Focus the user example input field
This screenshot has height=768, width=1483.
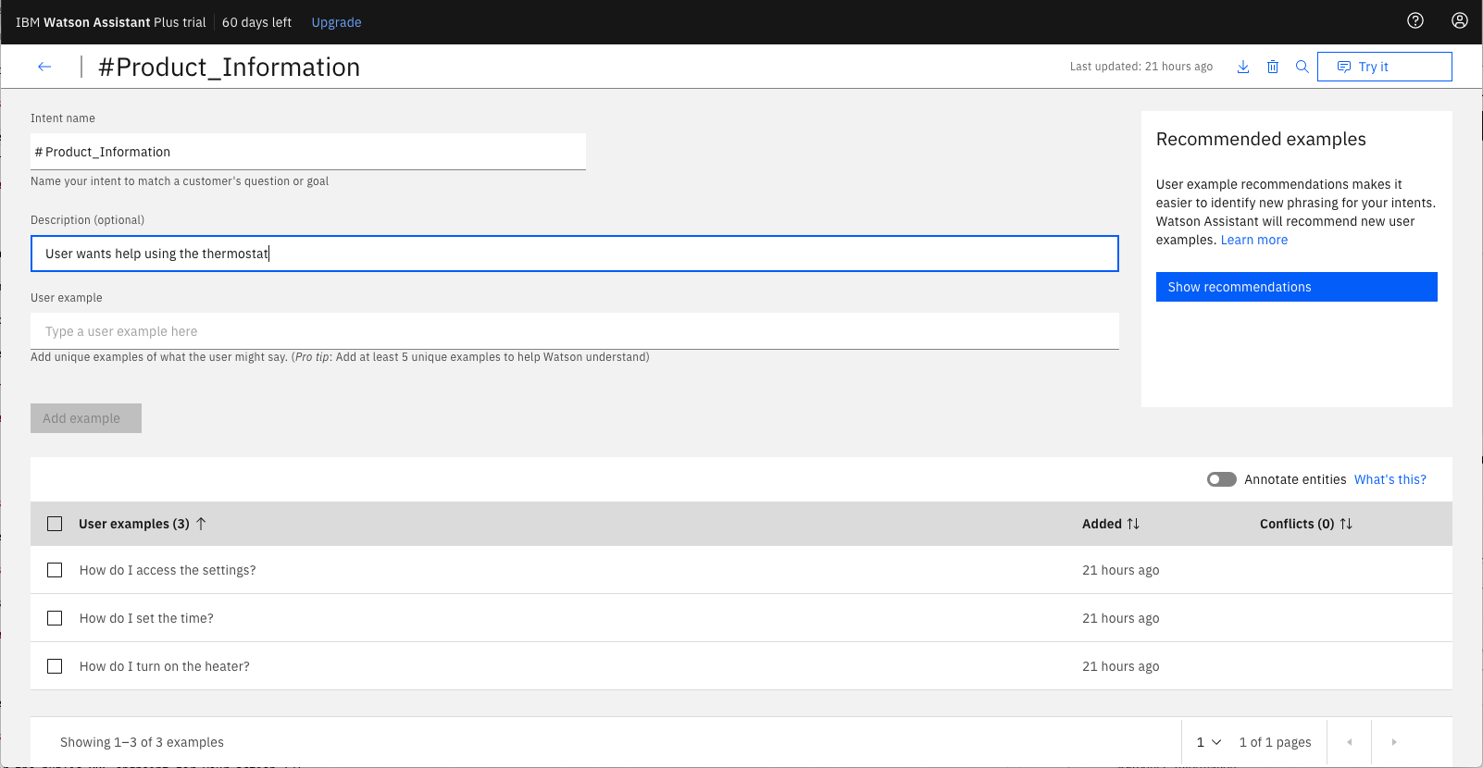click(575, 331)
